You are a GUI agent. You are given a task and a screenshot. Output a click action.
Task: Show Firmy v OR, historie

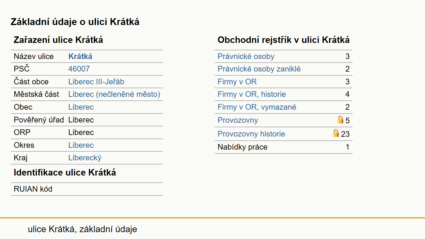pyautogui.click(x=252, y=94)
